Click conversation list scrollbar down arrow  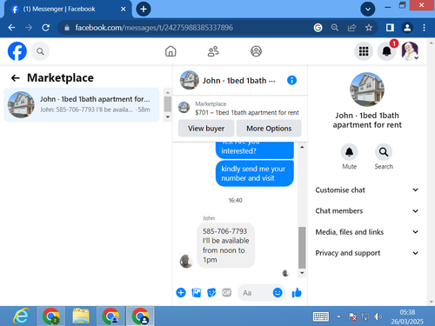tap(168, 116)
